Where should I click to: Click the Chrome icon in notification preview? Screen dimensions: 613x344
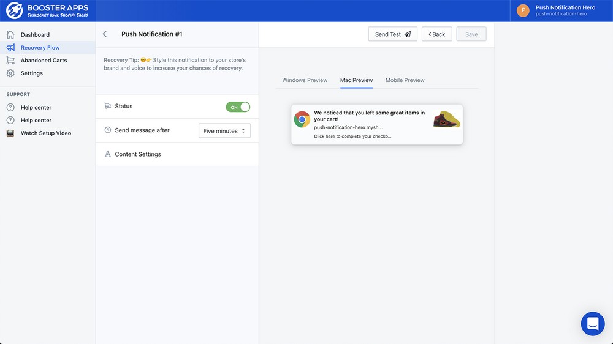pyautogui.click(x=302, y=119)
